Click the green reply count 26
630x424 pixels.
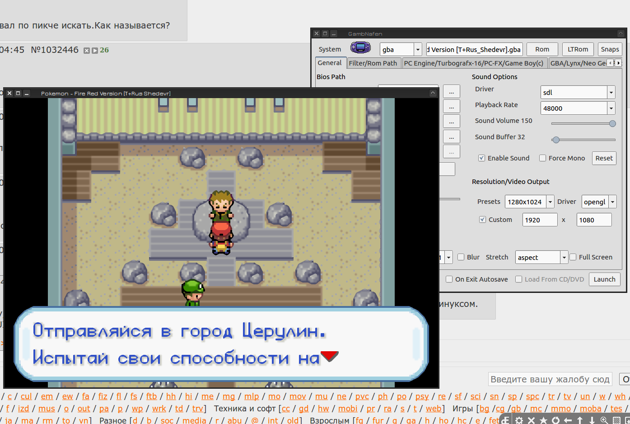click(x=104, y=50)
